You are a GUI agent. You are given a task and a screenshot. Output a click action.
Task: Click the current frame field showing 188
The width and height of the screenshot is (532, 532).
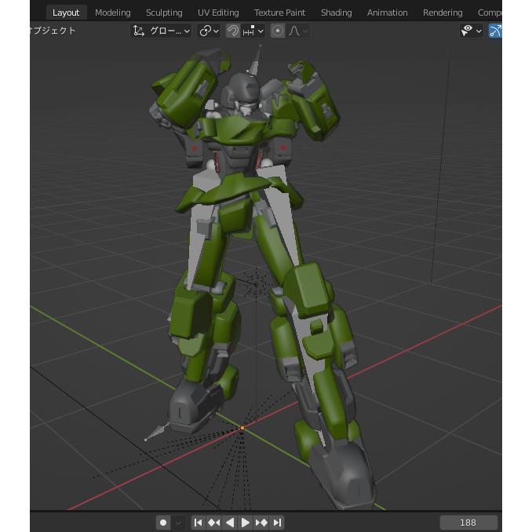click(x=468, y=523)
